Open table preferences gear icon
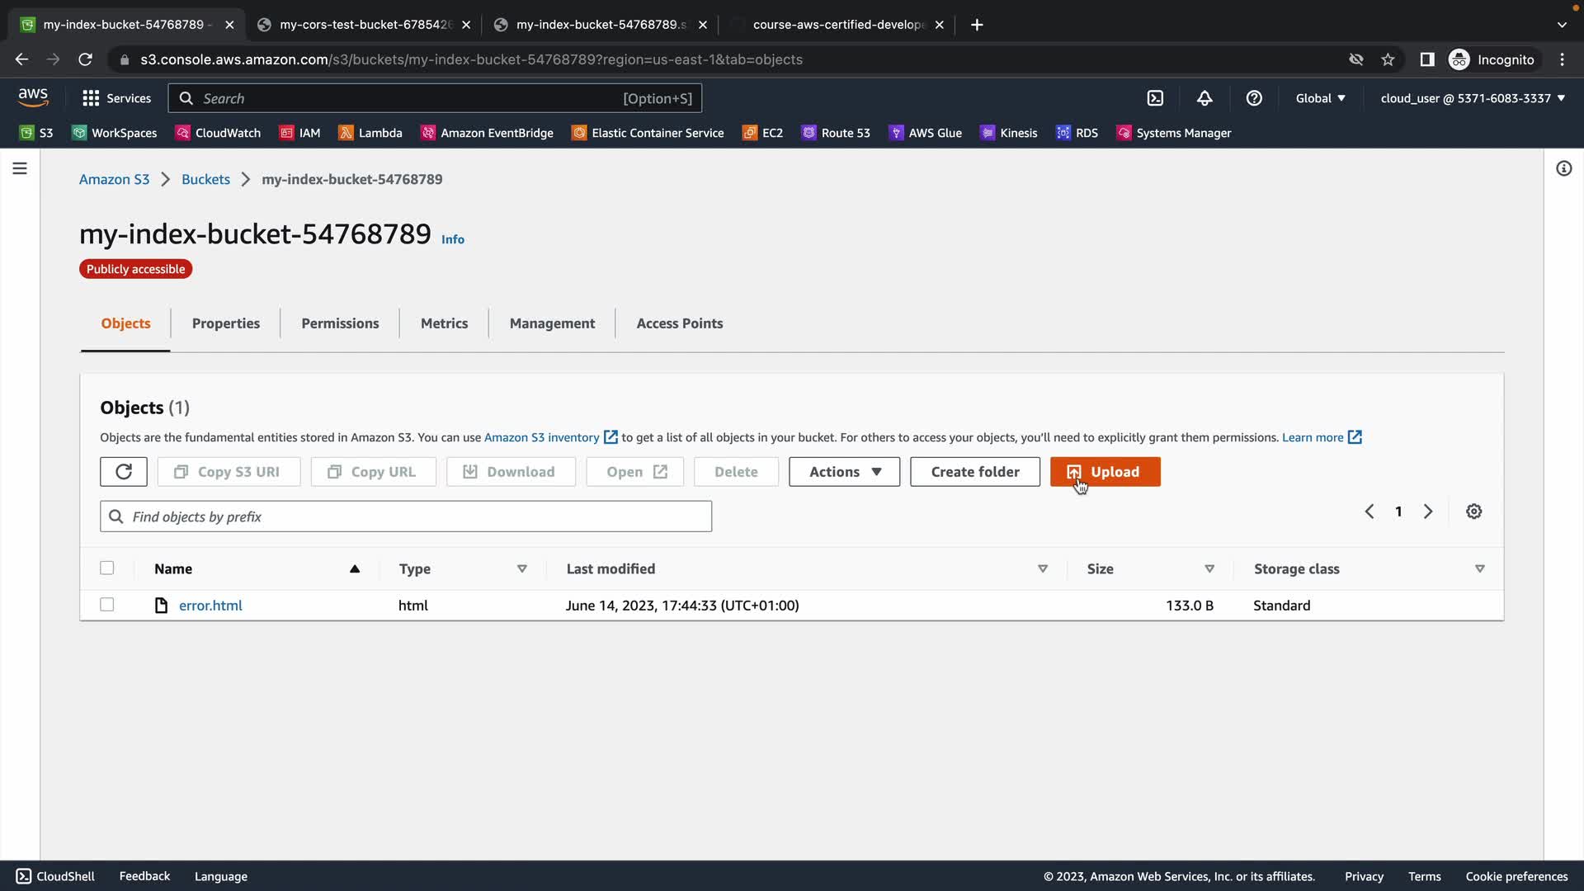 point(1473,511)
